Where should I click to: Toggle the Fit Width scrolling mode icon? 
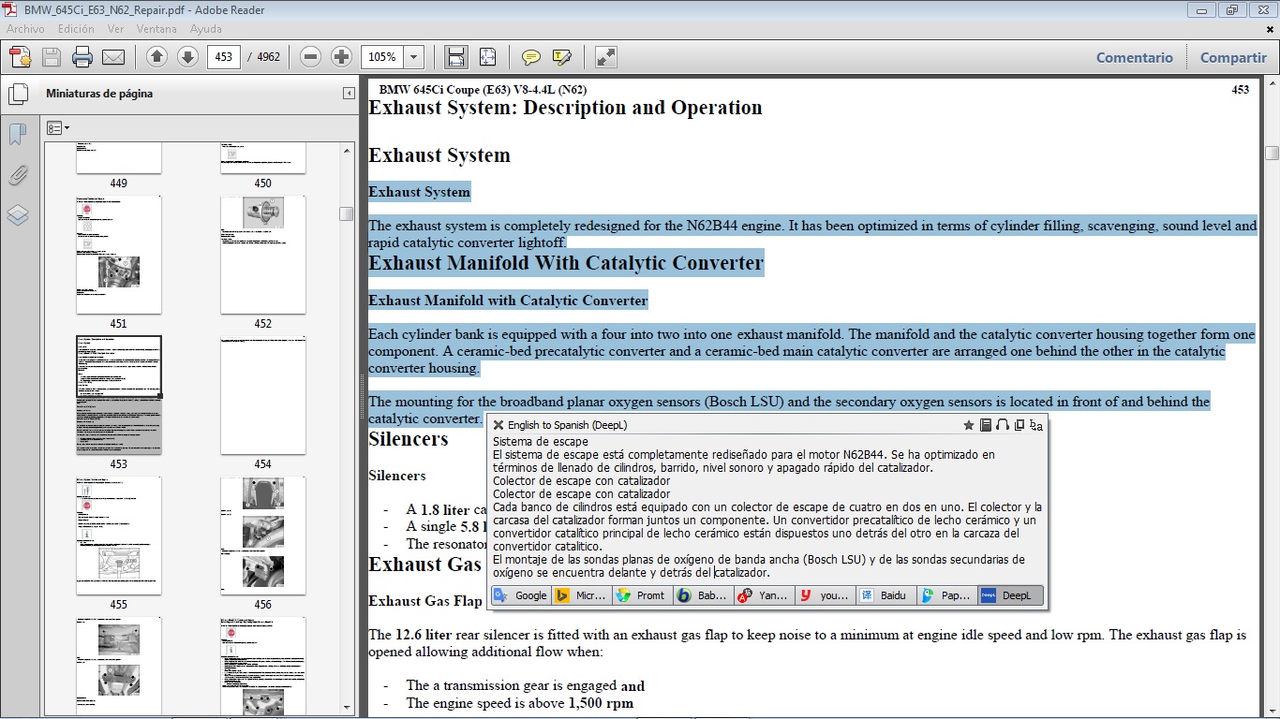(x=456, y=57)
